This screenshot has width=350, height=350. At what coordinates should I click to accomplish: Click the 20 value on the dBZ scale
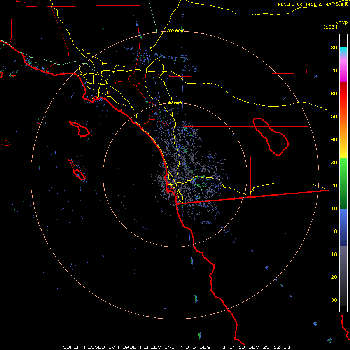pos(334,185)
